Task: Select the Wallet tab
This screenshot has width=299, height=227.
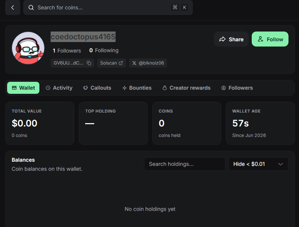Action: click(23, 88)
